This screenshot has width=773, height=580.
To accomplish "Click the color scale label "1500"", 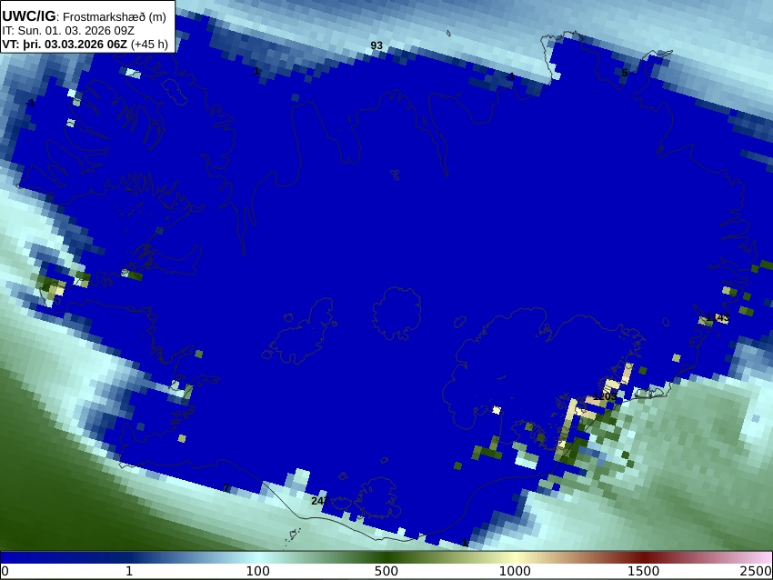I will [643, 571].
